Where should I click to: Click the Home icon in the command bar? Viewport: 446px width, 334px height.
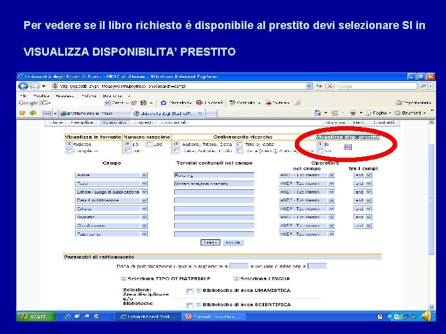pyautogui.click(x=318, y=113)
